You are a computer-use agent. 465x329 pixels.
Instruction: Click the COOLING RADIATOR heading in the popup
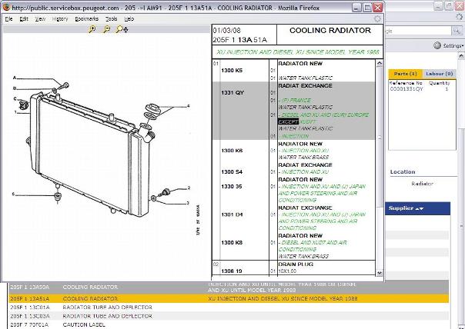[x=330, y=31]
